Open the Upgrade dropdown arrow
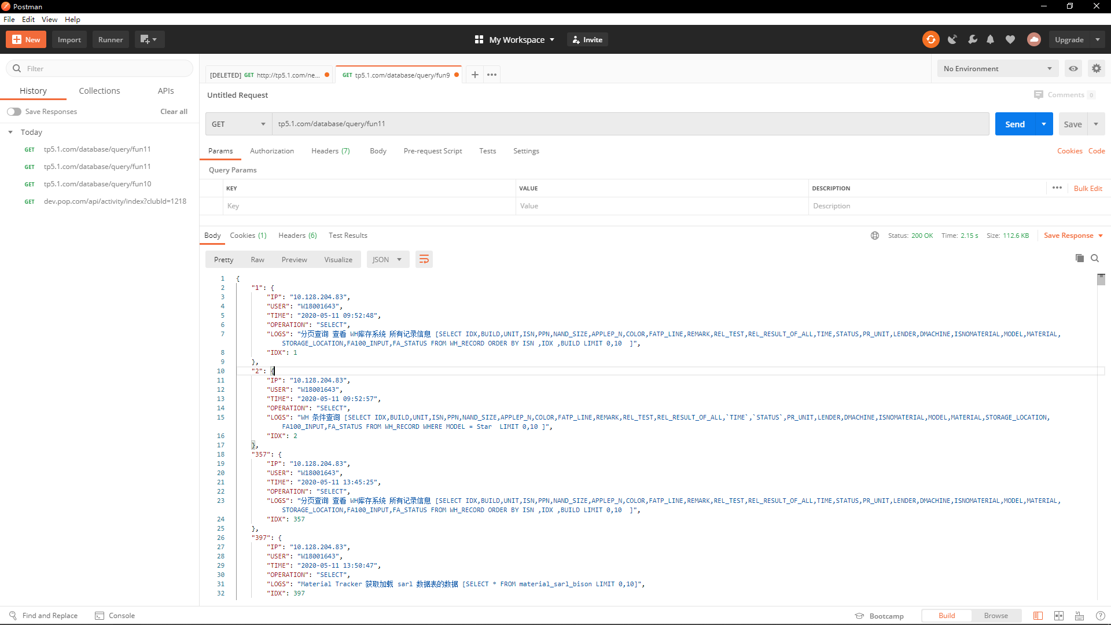The height and width of the screenshot is (625, 1111). click(1098, 39)
